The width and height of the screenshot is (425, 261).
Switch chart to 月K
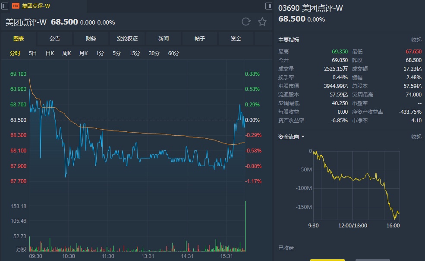coord(83,53)
